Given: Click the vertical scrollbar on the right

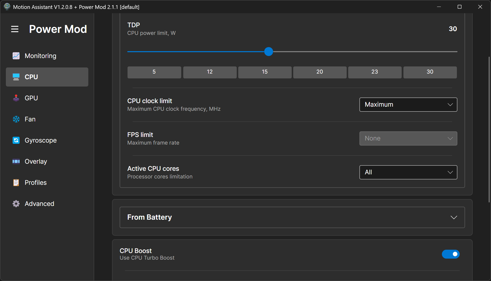Looking at the screenshot, I should (x=489, y=130).
